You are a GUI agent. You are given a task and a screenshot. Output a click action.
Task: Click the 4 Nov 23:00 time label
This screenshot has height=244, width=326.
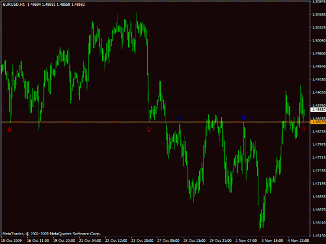coord(298,241)
